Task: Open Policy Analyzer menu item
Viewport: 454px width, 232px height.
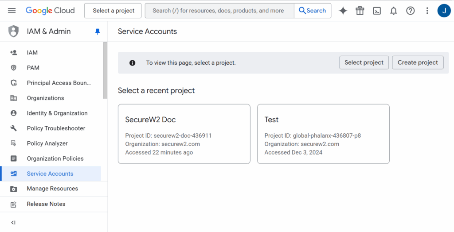Action: click(x=51, y=143)
